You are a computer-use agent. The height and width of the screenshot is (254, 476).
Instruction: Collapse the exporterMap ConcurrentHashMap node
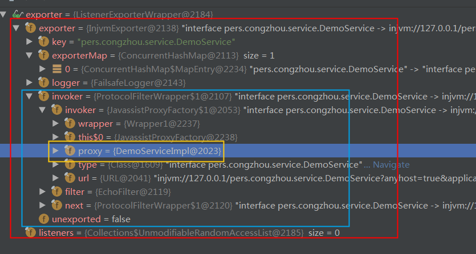coord(30,55)
